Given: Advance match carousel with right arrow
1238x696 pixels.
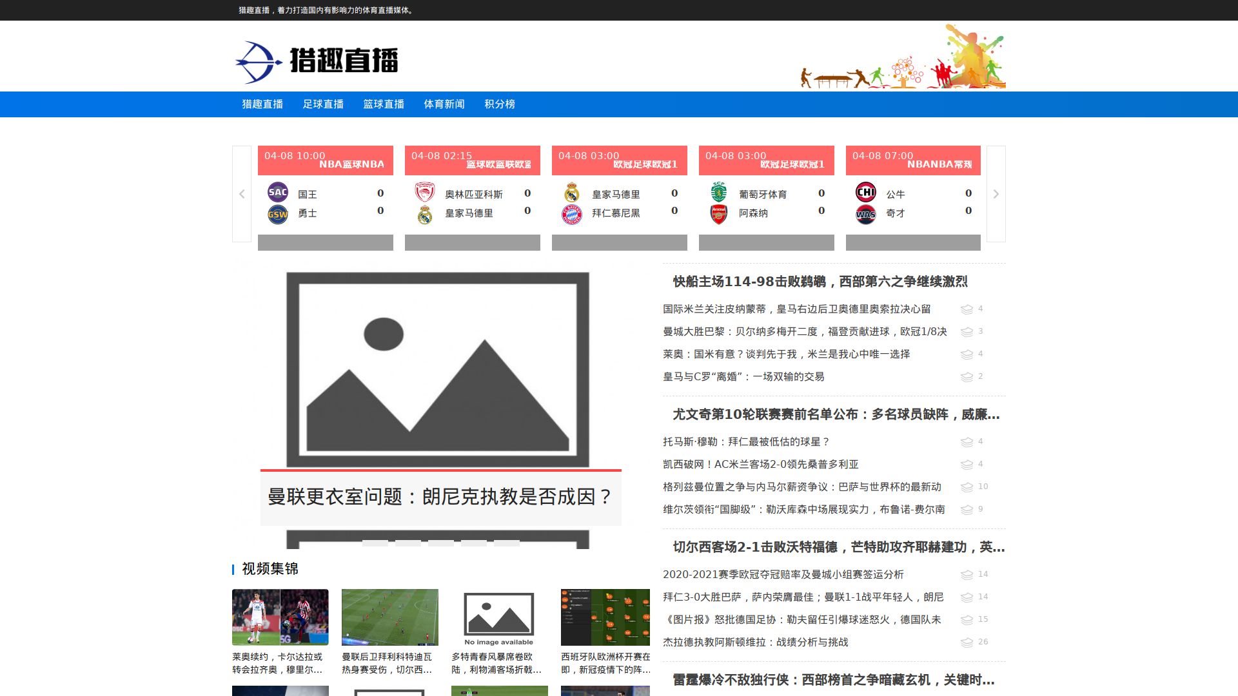Looking at the screenshot, I should click(996, 194).
